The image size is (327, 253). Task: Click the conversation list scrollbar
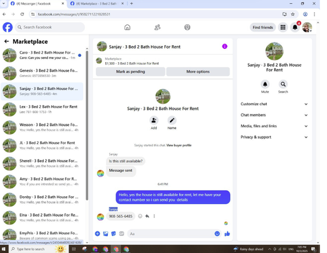point(87,126)
